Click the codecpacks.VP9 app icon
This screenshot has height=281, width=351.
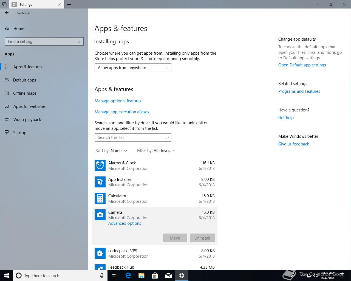[100, 253]
